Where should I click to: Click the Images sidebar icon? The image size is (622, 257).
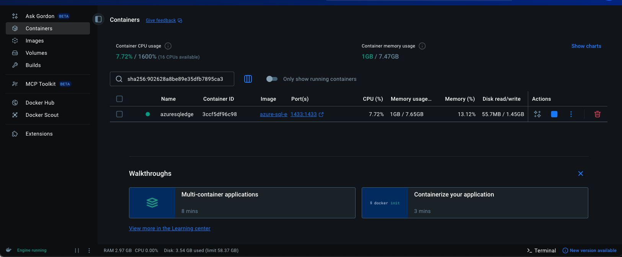click(x=15, y=41)
